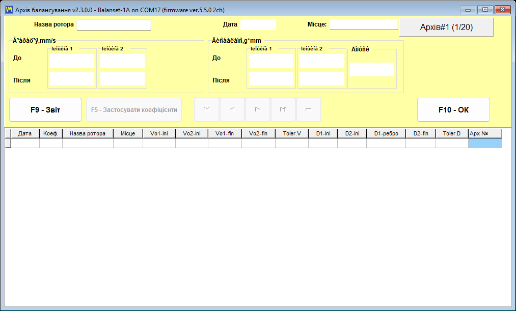
Task: Click the Vo2-fin column header
Action: tap(258, 133)
